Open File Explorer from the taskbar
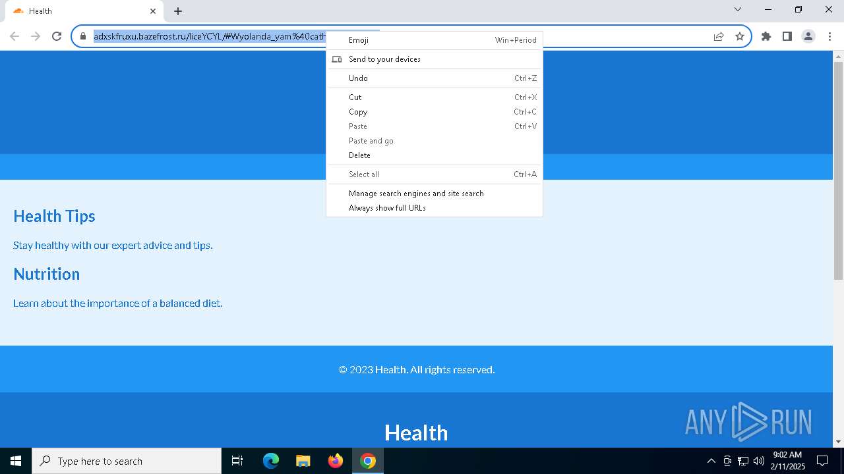 (x=303, y=461)
